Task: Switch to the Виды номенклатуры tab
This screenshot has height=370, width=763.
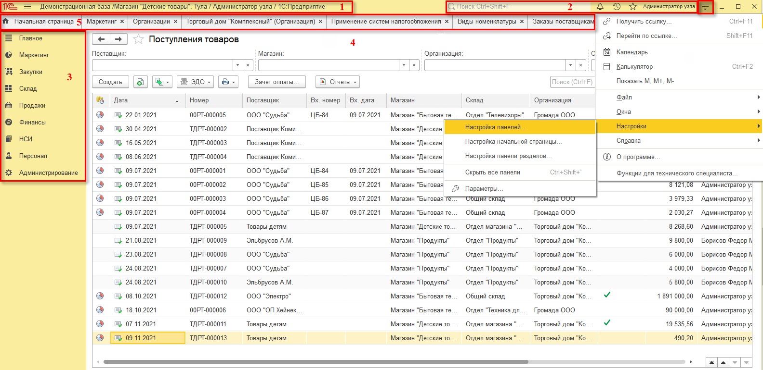Action: pyautogui.click(x=487, y=22)
